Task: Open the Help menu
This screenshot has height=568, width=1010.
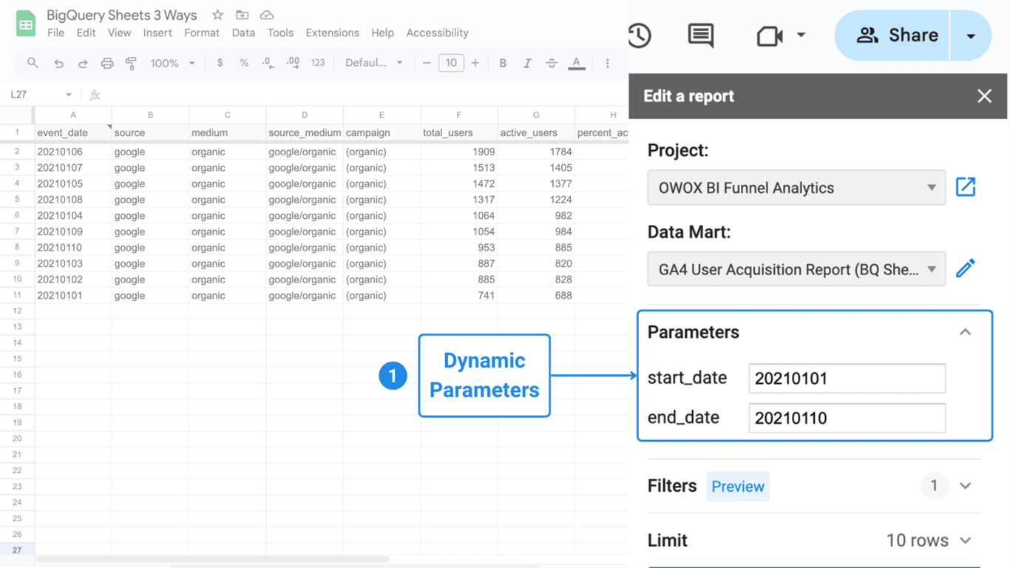Action: pos(382,33)
